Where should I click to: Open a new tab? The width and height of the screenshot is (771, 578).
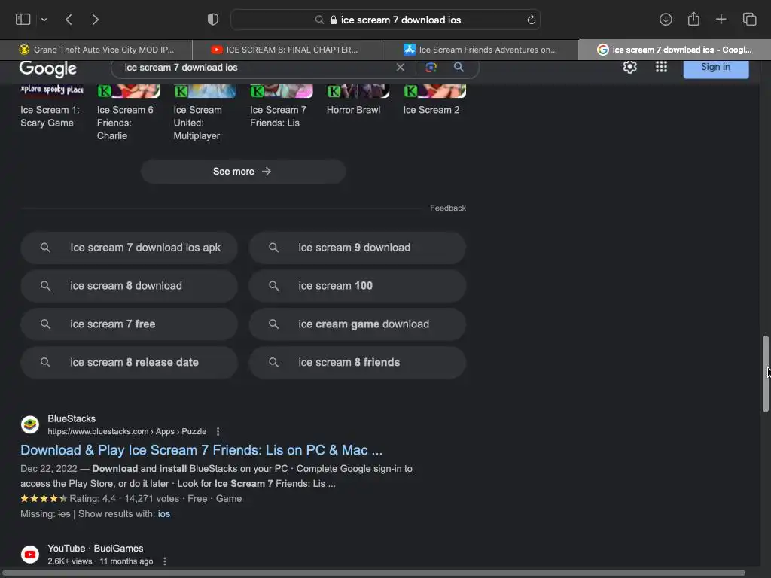[x=721, y=19]
